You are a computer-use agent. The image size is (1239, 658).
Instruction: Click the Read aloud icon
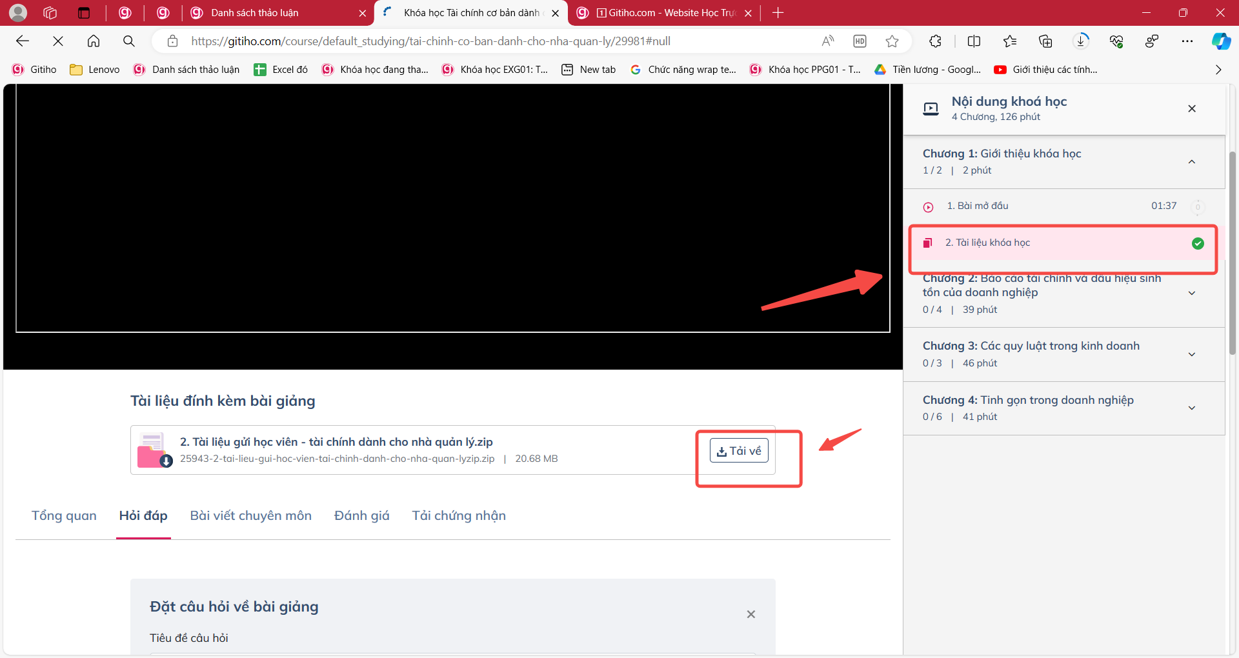coord(827,41)
